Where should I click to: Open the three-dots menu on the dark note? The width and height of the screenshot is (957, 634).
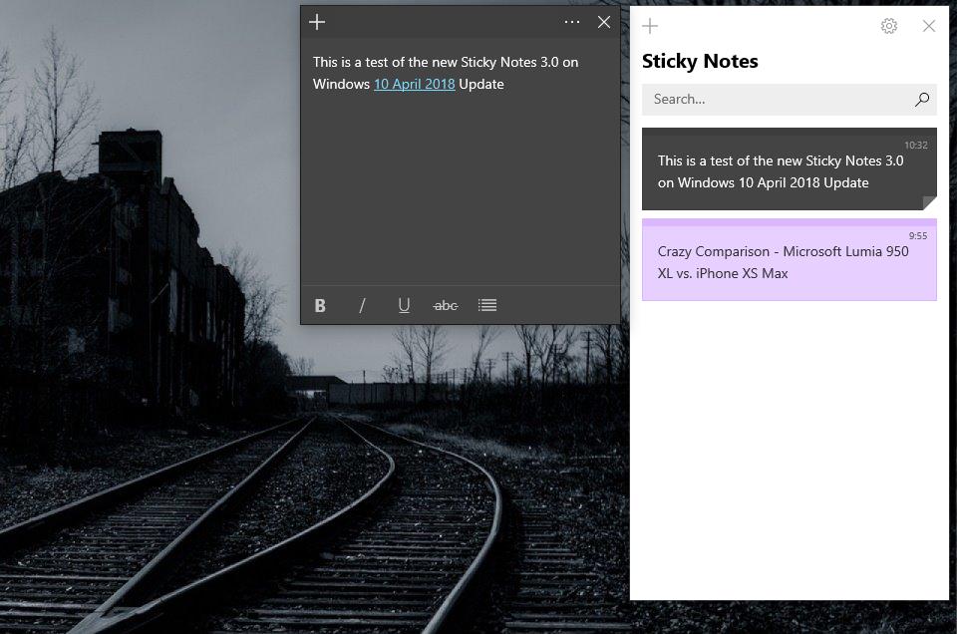[572, 23]
